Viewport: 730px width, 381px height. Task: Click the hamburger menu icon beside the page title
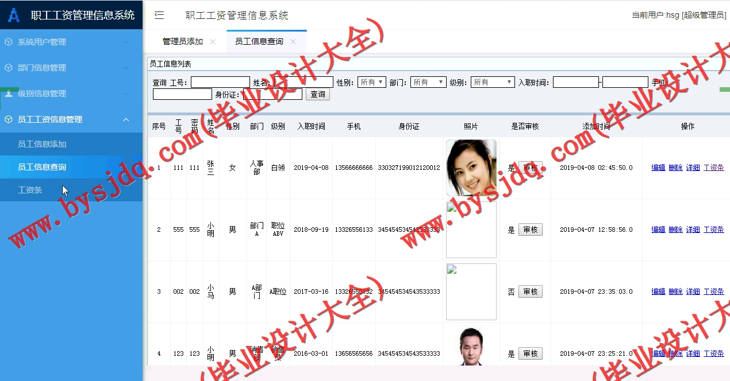(159, 15)
